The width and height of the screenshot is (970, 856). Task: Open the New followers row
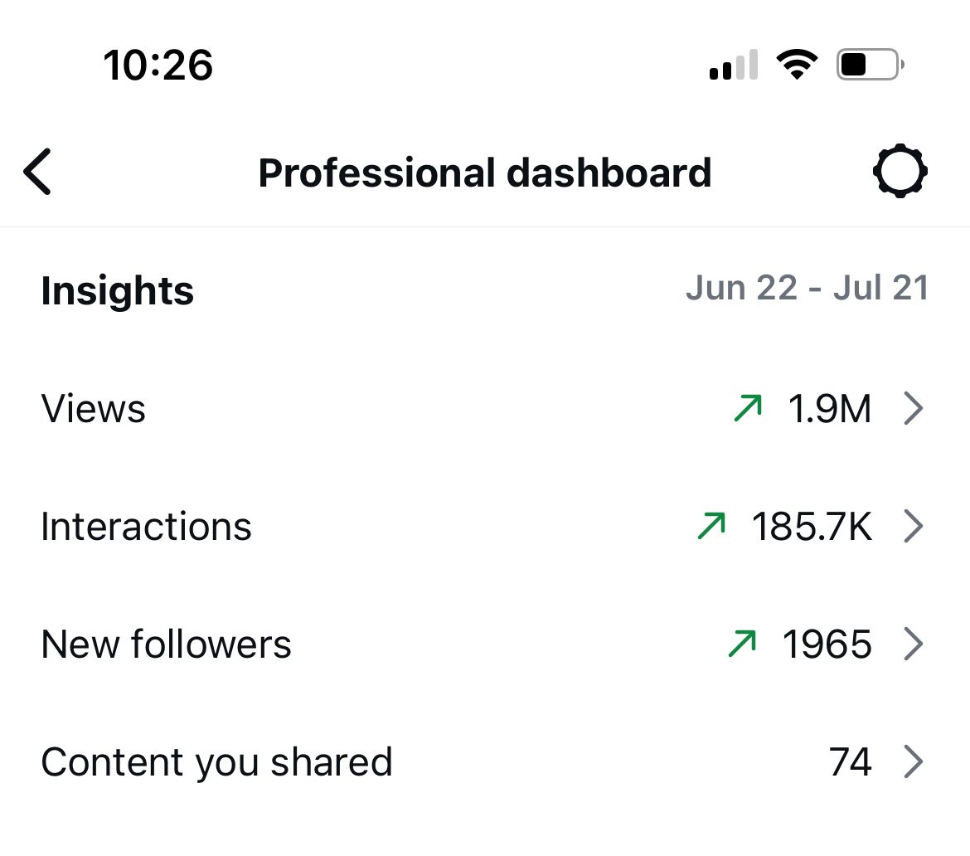(166, 644)
